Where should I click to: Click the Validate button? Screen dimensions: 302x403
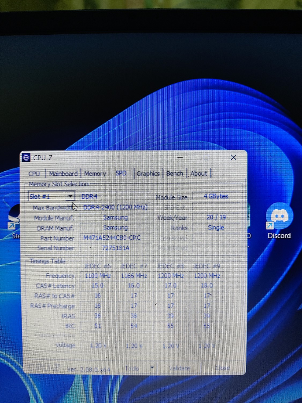coord(180,368)
